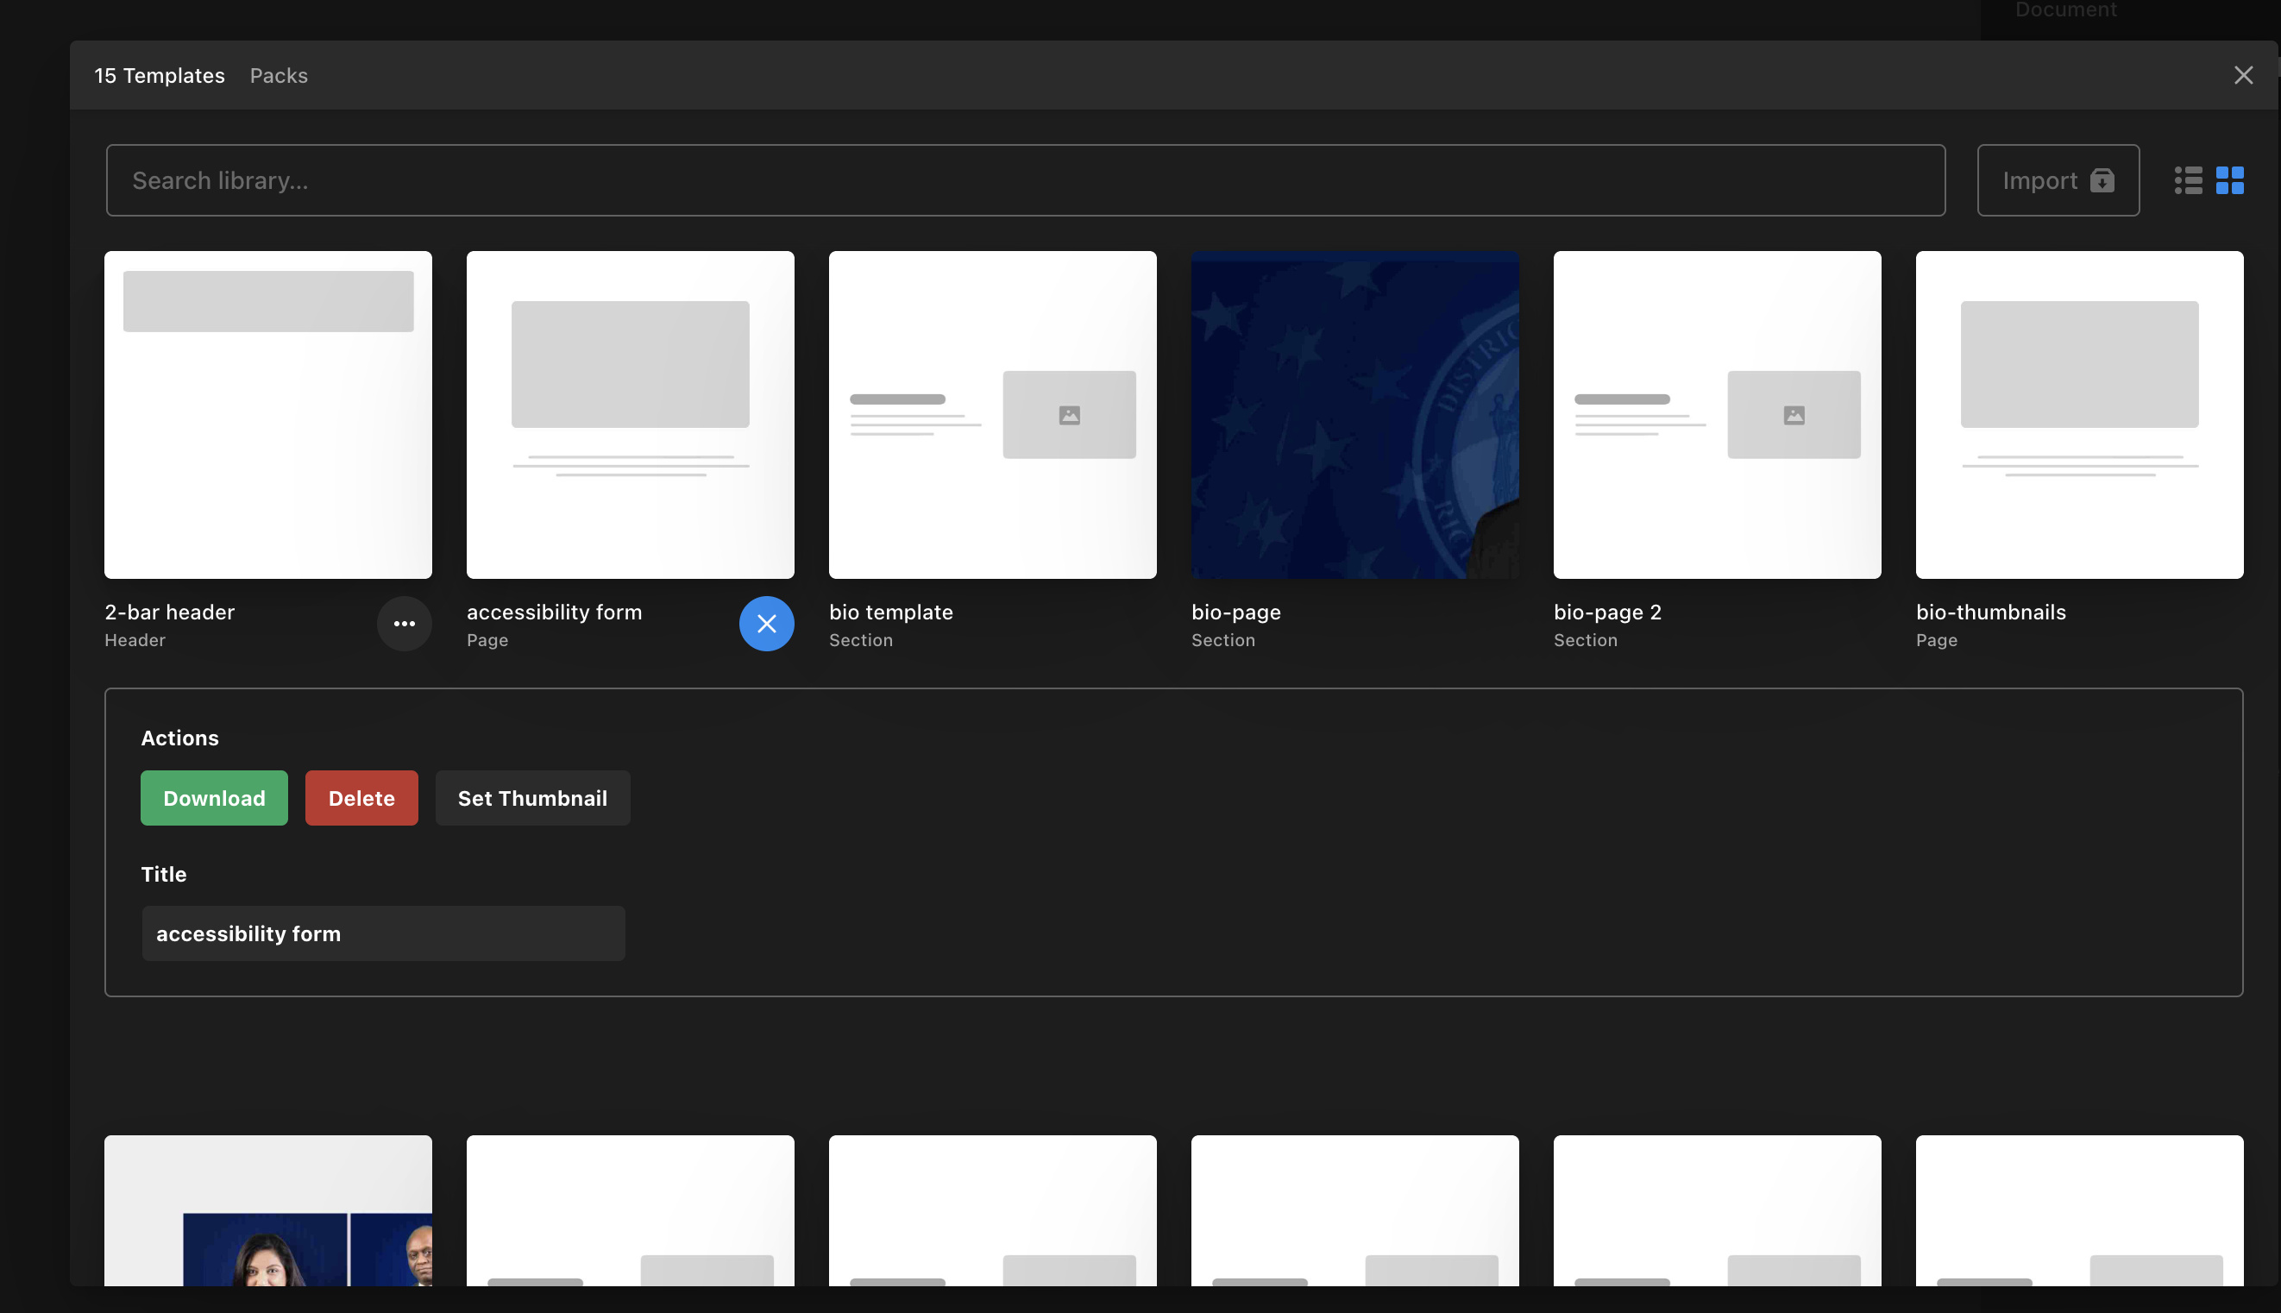Image resolution: width=2281 pixels, height=1313 pixels.
Task: Download the accessibility form template
Action: point(215,798)
